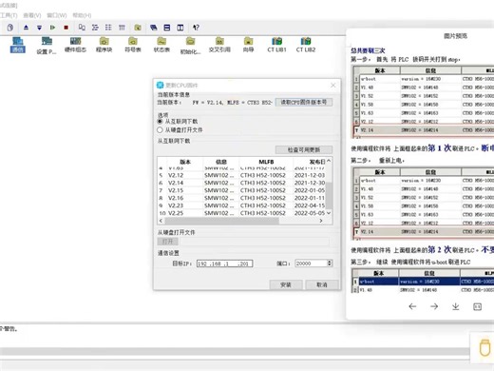Open the 设置 P... shortcut icon

coord(47,46)
